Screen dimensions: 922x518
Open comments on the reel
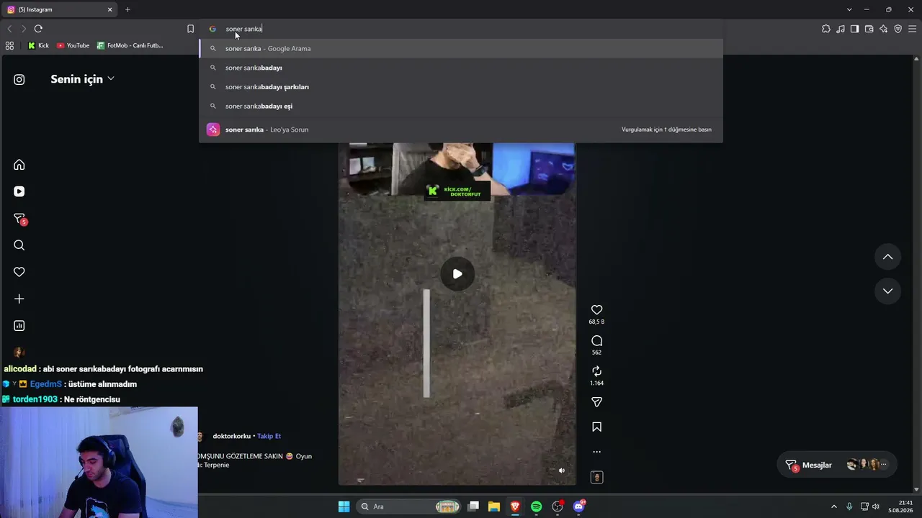coord(596,341)
